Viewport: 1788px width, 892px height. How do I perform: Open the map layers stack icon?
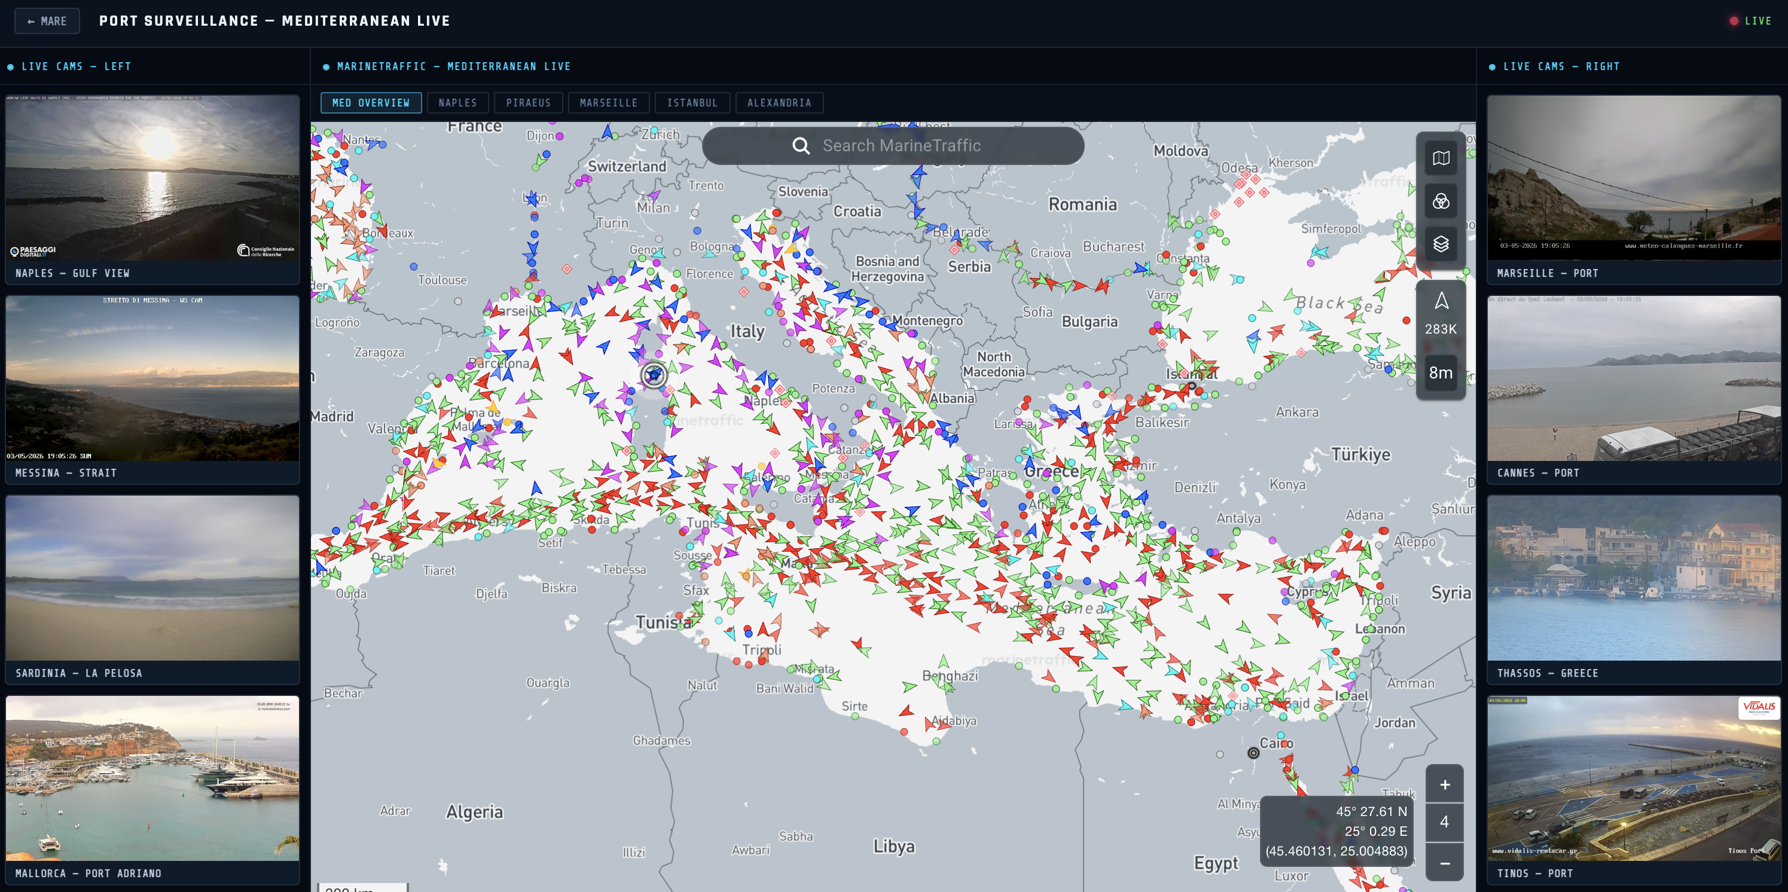pos(1440,244)
